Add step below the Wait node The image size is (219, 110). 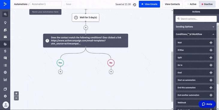click(x=85, y=27)
